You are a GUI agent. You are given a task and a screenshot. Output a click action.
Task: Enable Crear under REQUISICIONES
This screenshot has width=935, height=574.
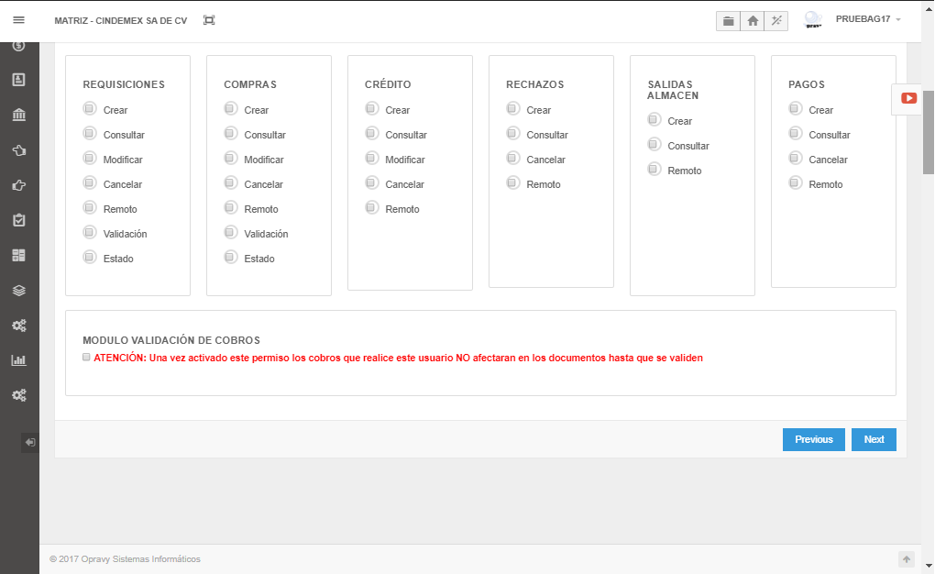point(90,108)
